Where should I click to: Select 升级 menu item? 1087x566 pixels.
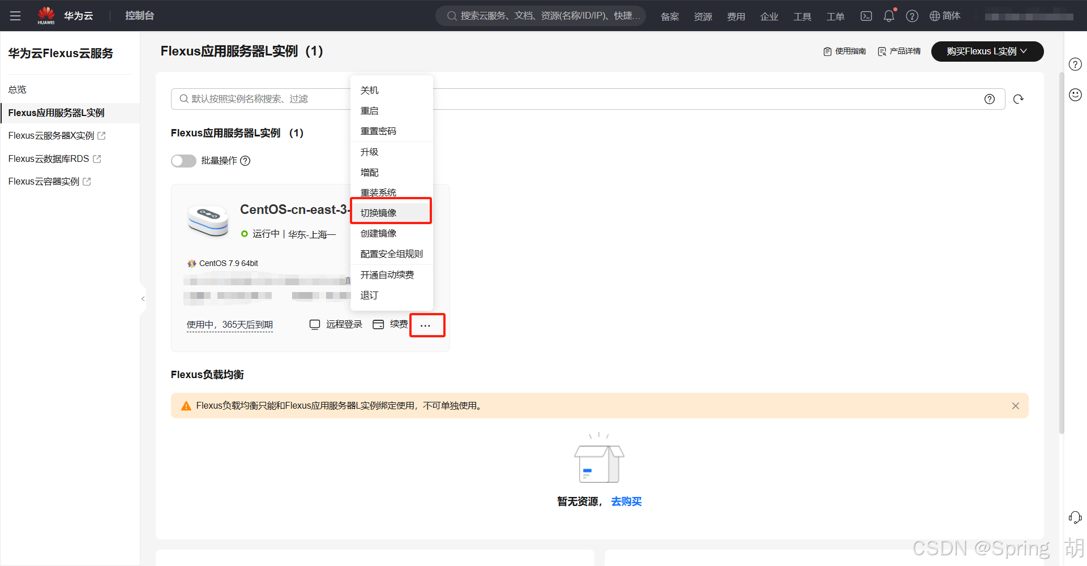(x=391, y=152)
